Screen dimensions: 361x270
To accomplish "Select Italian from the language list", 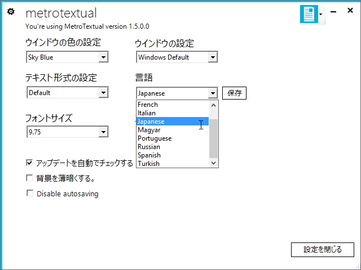I will coord(173,113).
